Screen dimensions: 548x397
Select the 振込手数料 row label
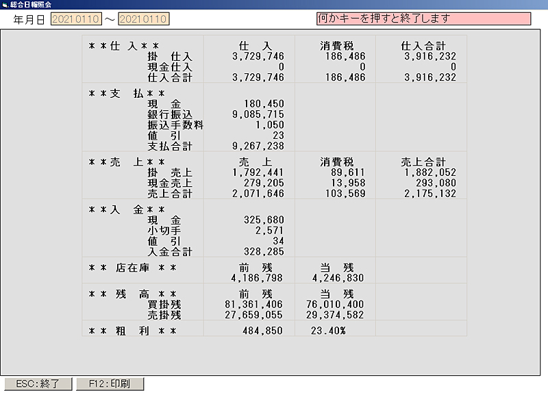pyautogui.click(x=175, y=125)
